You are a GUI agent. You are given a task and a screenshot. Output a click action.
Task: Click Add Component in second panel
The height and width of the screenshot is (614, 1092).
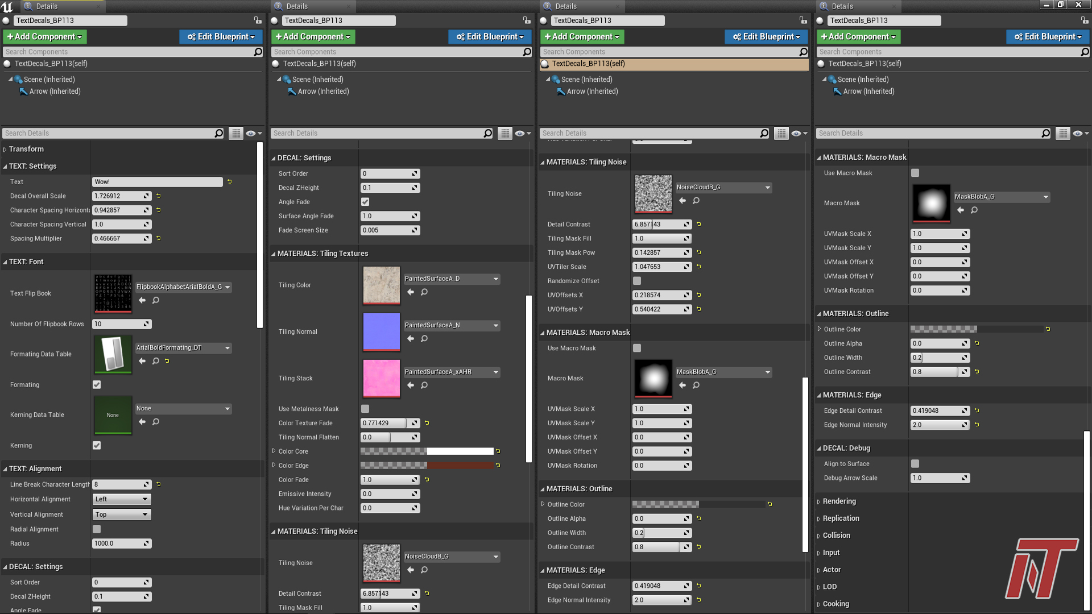coord(313,36)
